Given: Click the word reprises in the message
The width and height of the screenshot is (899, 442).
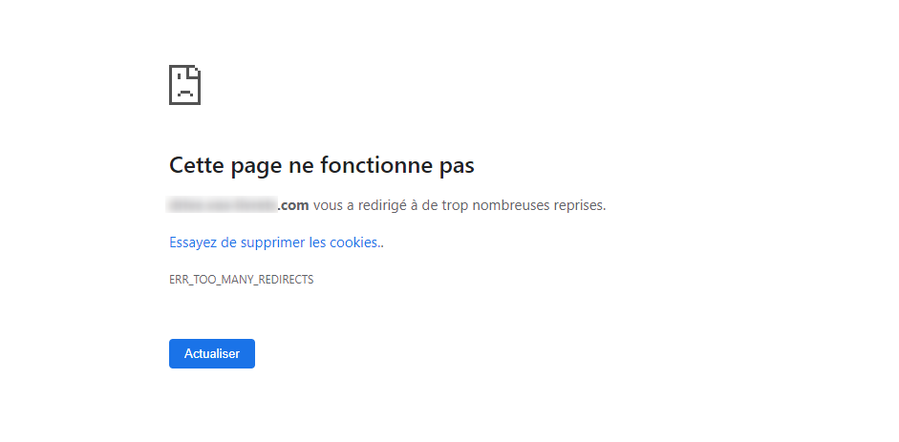Looking at the screenshot, I should pyautogui.click(x=576, y=205).
